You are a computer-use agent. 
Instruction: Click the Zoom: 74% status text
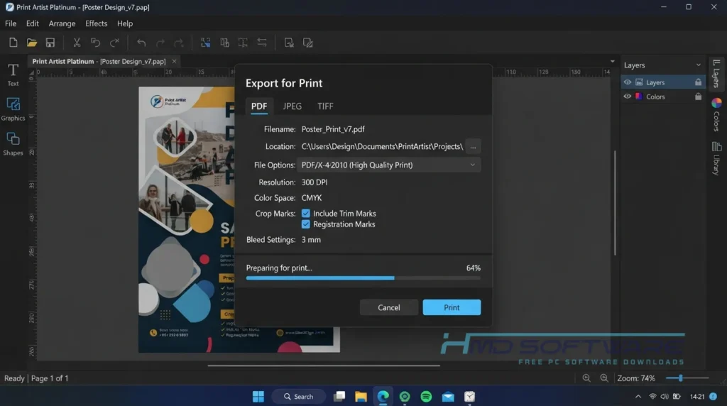pyautogui.click(x=636, y=378)
